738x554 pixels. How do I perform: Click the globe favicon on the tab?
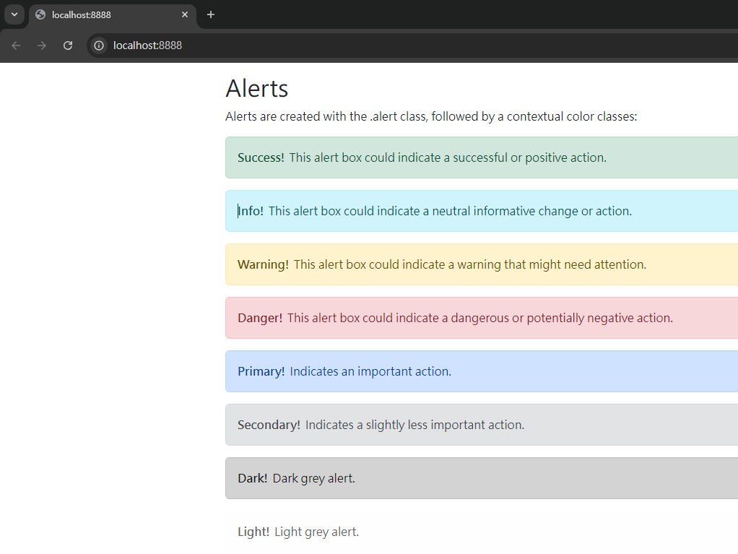tap(40, 14)
